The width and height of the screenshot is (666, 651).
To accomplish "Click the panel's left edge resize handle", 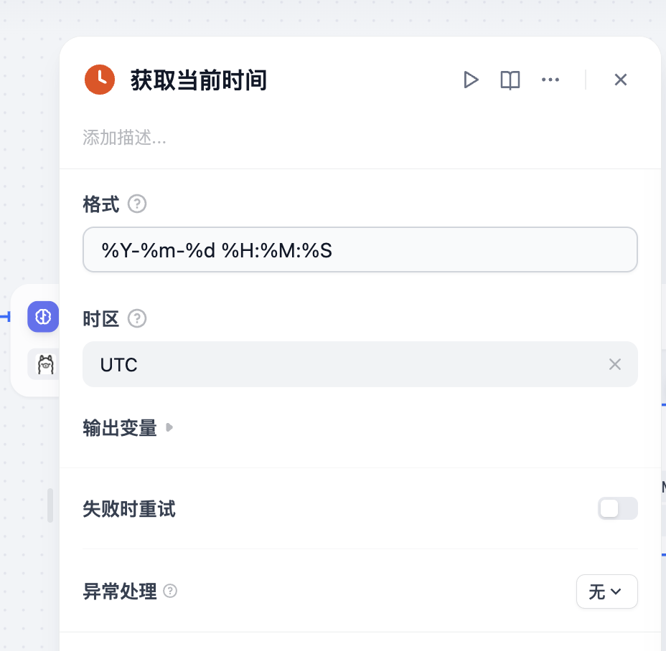I will [50, 505].
